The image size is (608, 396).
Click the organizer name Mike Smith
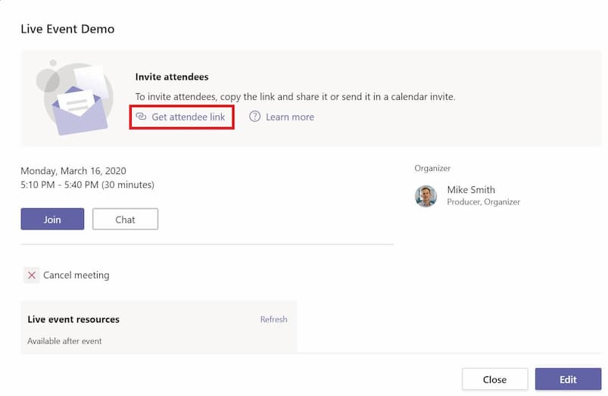pyautogui.click(x=471, y=189)
